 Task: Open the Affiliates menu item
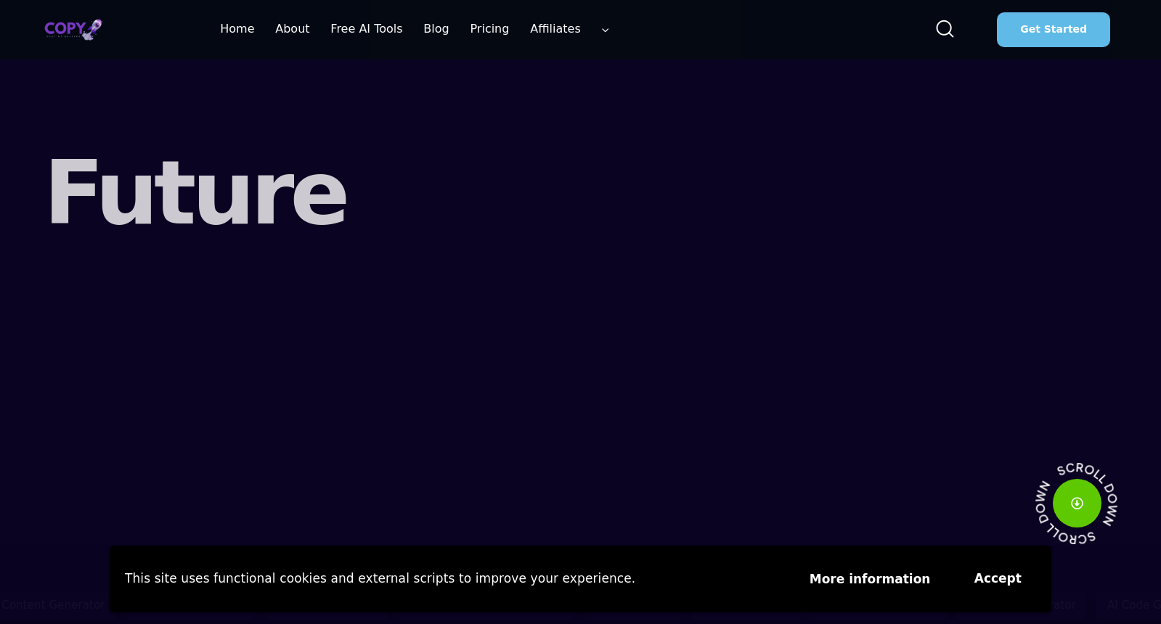(x=555, y=29)
